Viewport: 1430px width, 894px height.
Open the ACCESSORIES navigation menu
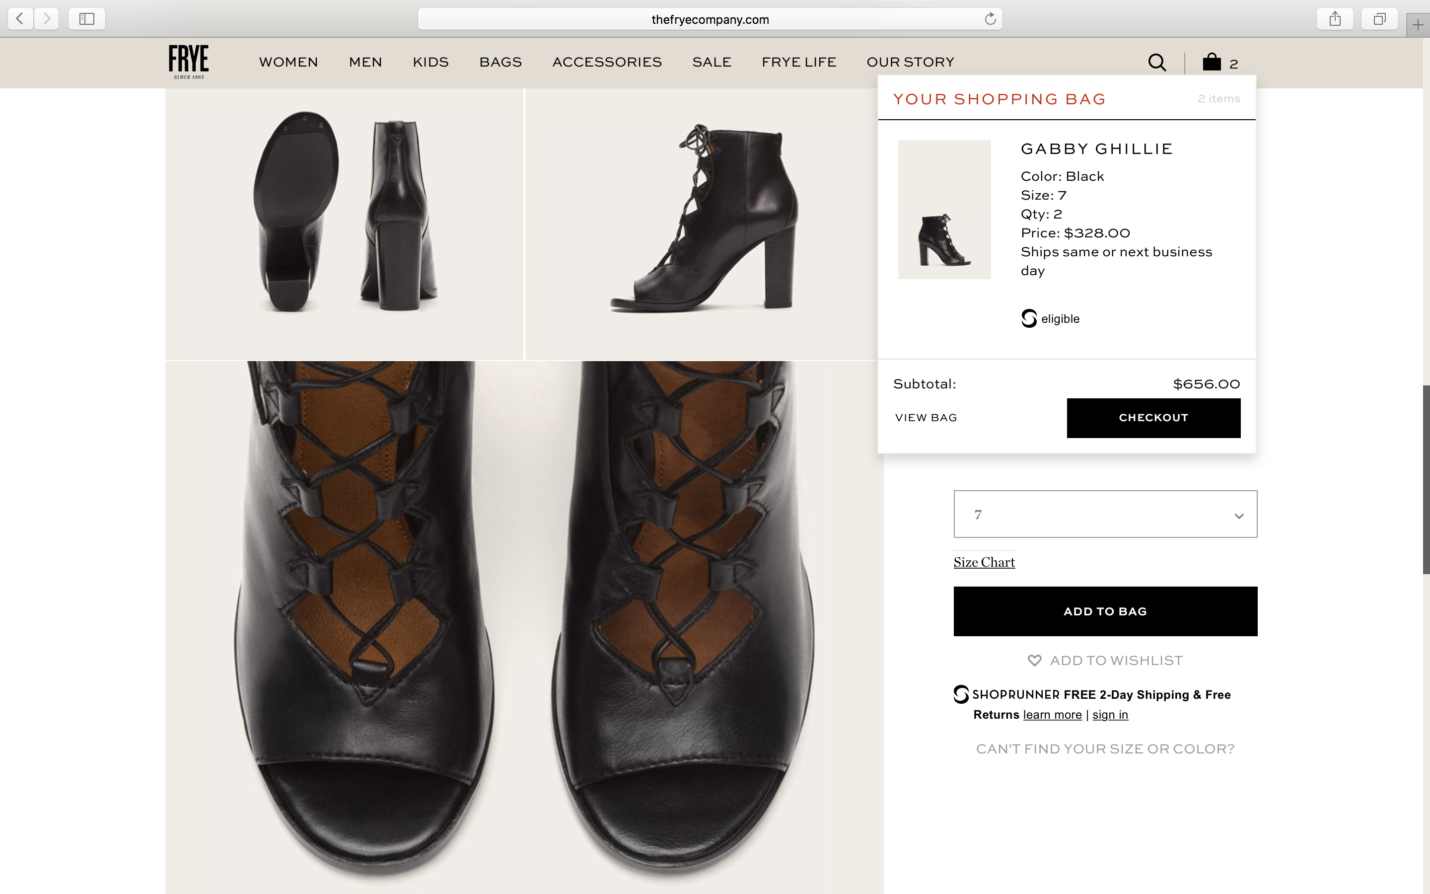(607, 62)
